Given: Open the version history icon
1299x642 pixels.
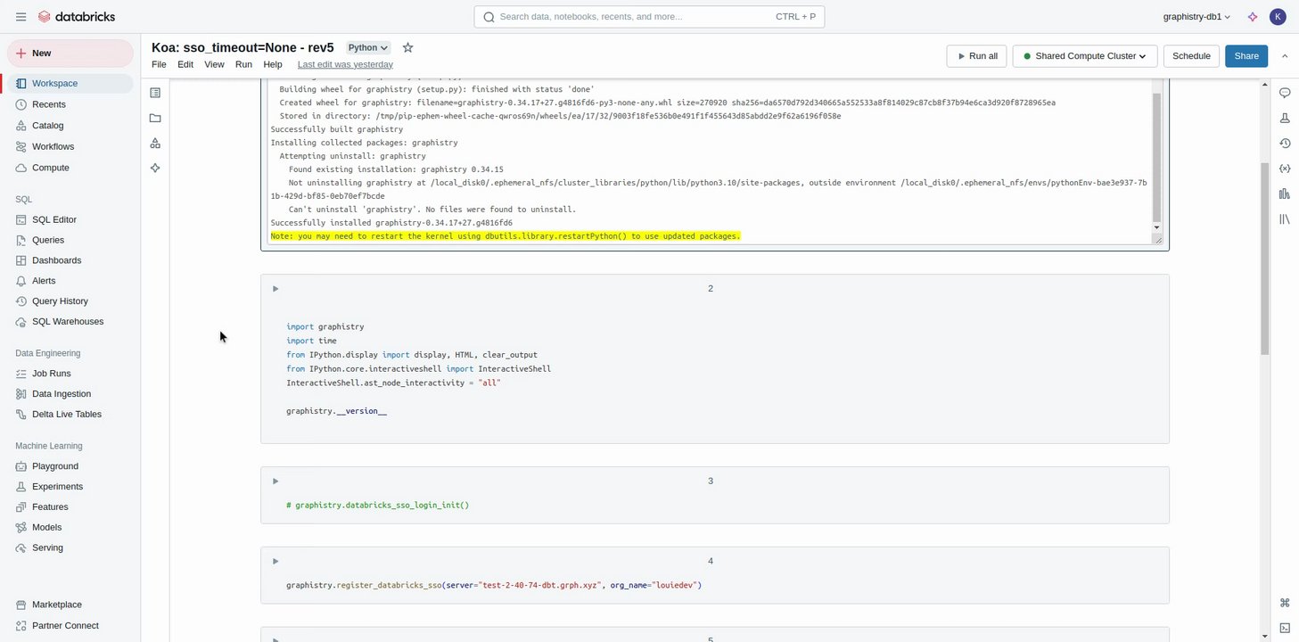Looking at the screenshot, I should click(x=1285, y=143).
